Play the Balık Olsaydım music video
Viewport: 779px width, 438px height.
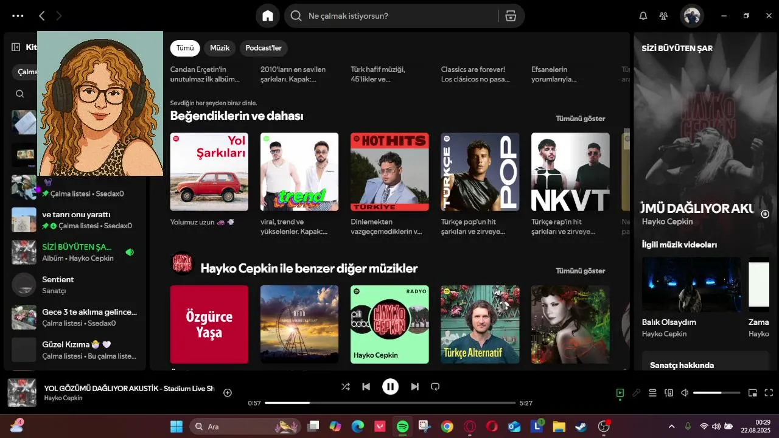click(691, 284)
